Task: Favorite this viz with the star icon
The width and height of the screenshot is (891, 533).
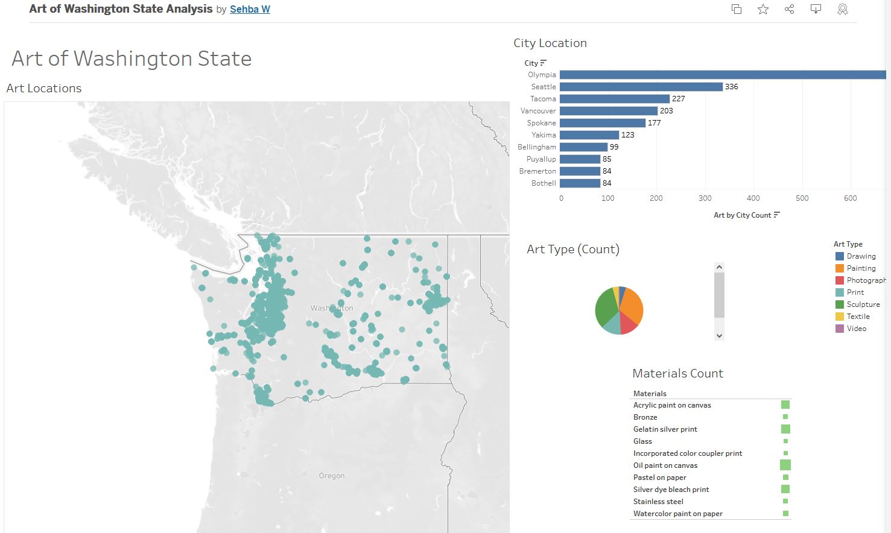Action: pos(763,9)
